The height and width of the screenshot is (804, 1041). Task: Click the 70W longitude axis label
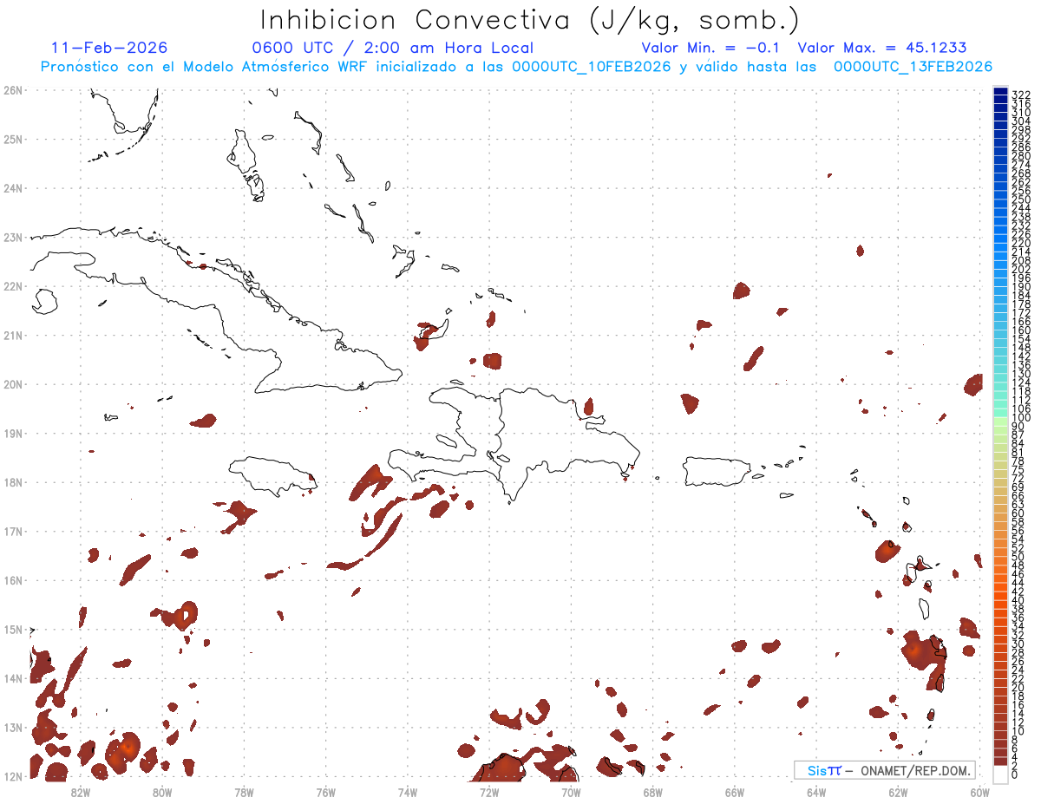(x=571, y=792)
